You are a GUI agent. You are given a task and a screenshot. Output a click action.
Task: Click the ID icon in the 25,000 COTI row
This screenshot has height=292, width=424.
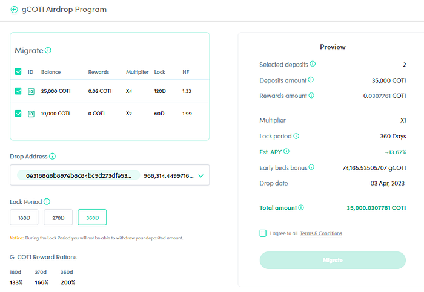pyautogui.click(x=31, y=91)
